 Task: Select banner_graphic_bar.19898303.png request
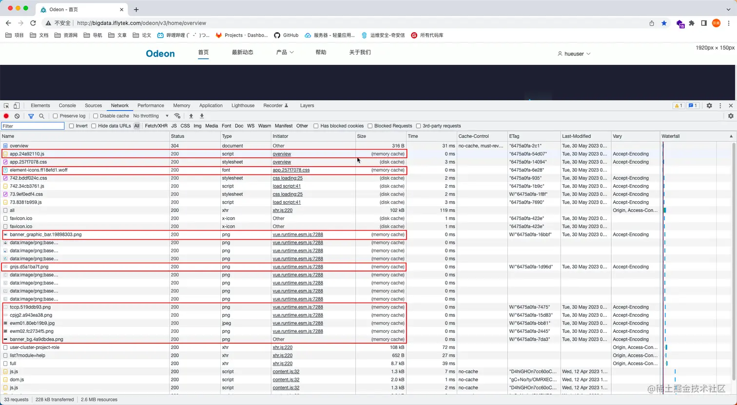(x=330, y=234)
